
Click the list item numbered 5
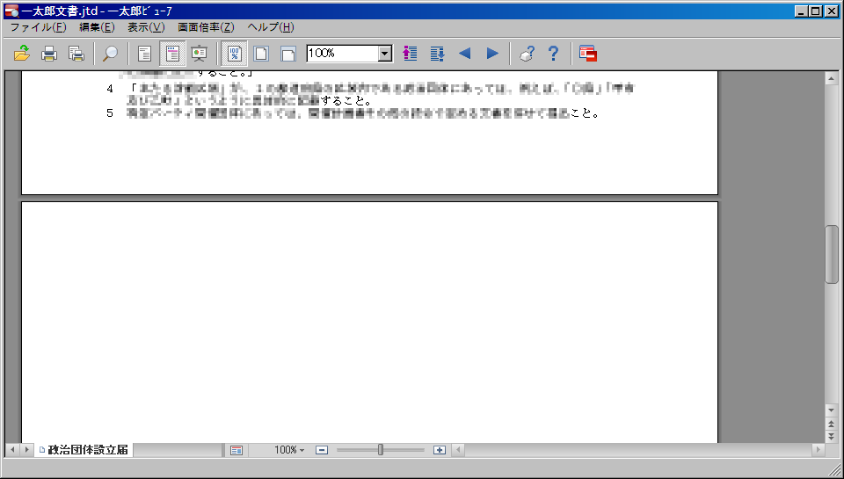353,113
